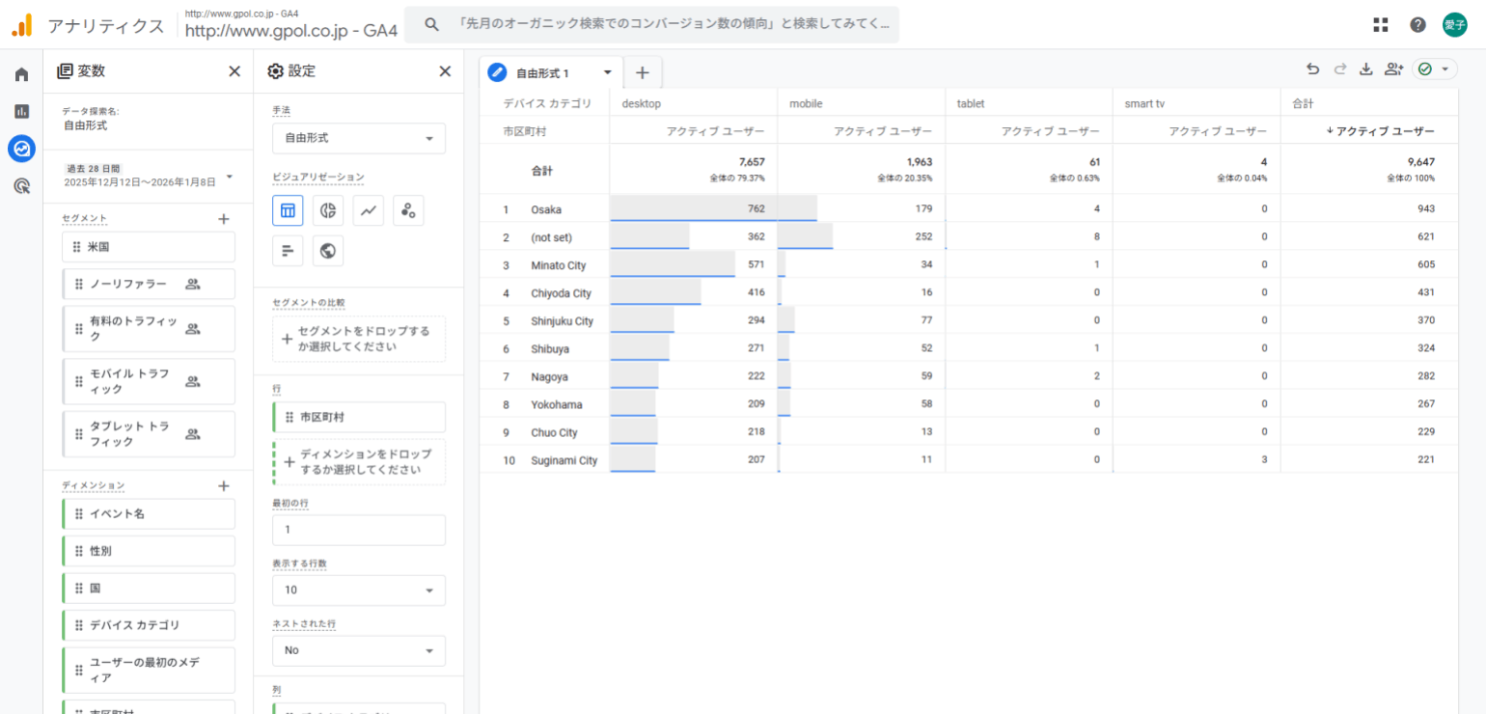The width and height of the screenshot is (1486, 714).
Task: Open the help icon in the header
Action: pos(1417,23)
